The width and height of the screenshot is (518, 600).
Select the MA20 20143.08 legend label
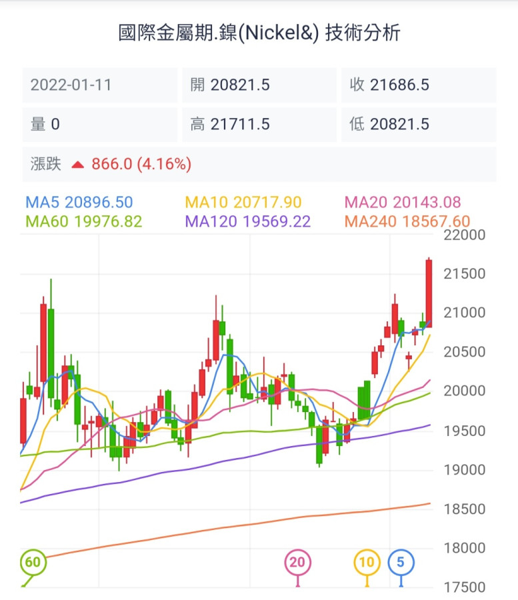(402, 203)
